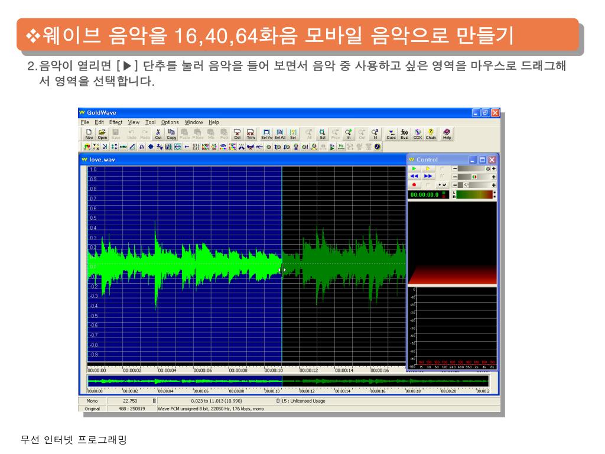Open the Options menu

[x=170, y=122]
